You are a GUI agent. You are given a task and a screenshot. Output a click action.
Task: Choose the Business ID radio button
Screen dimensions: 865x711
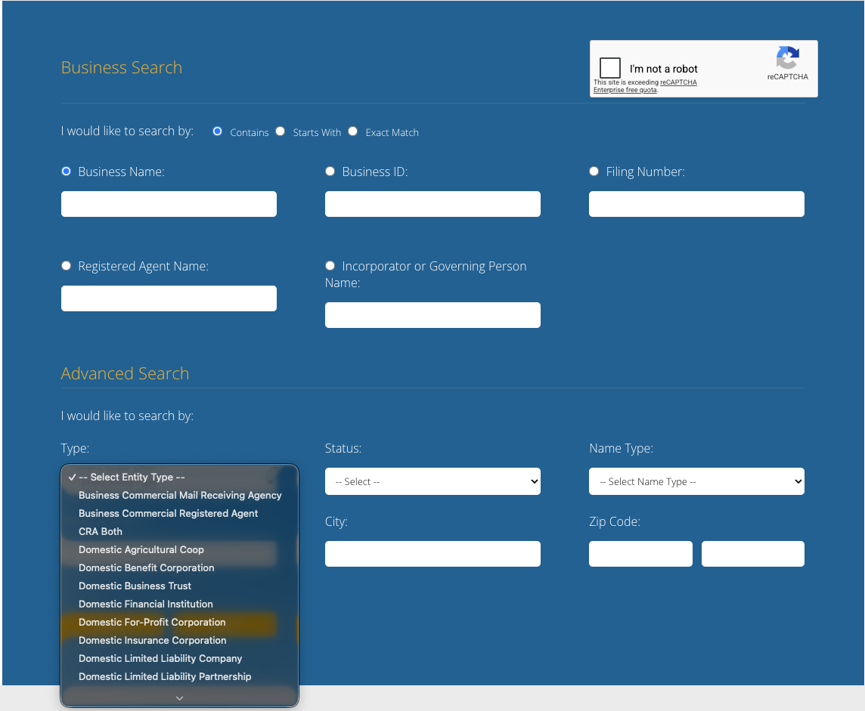click(x=330, y=172)
